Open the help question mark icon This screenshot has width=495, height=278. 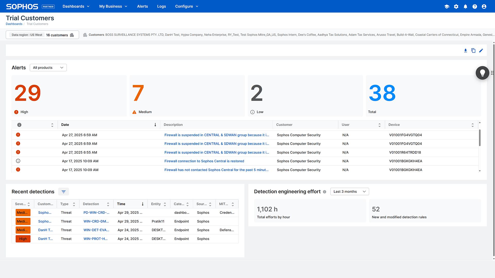pos(475,6)
